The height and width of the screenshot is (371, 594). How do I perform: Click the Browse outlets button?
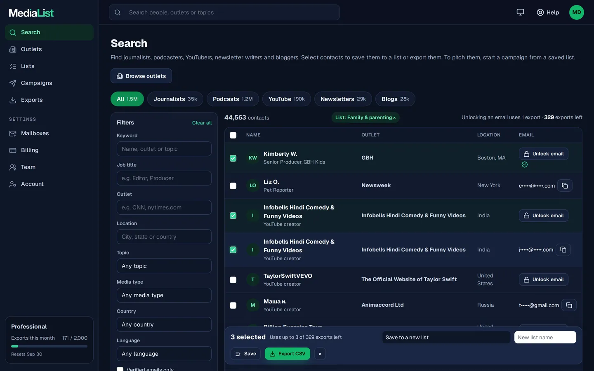(x=141, y=76)
